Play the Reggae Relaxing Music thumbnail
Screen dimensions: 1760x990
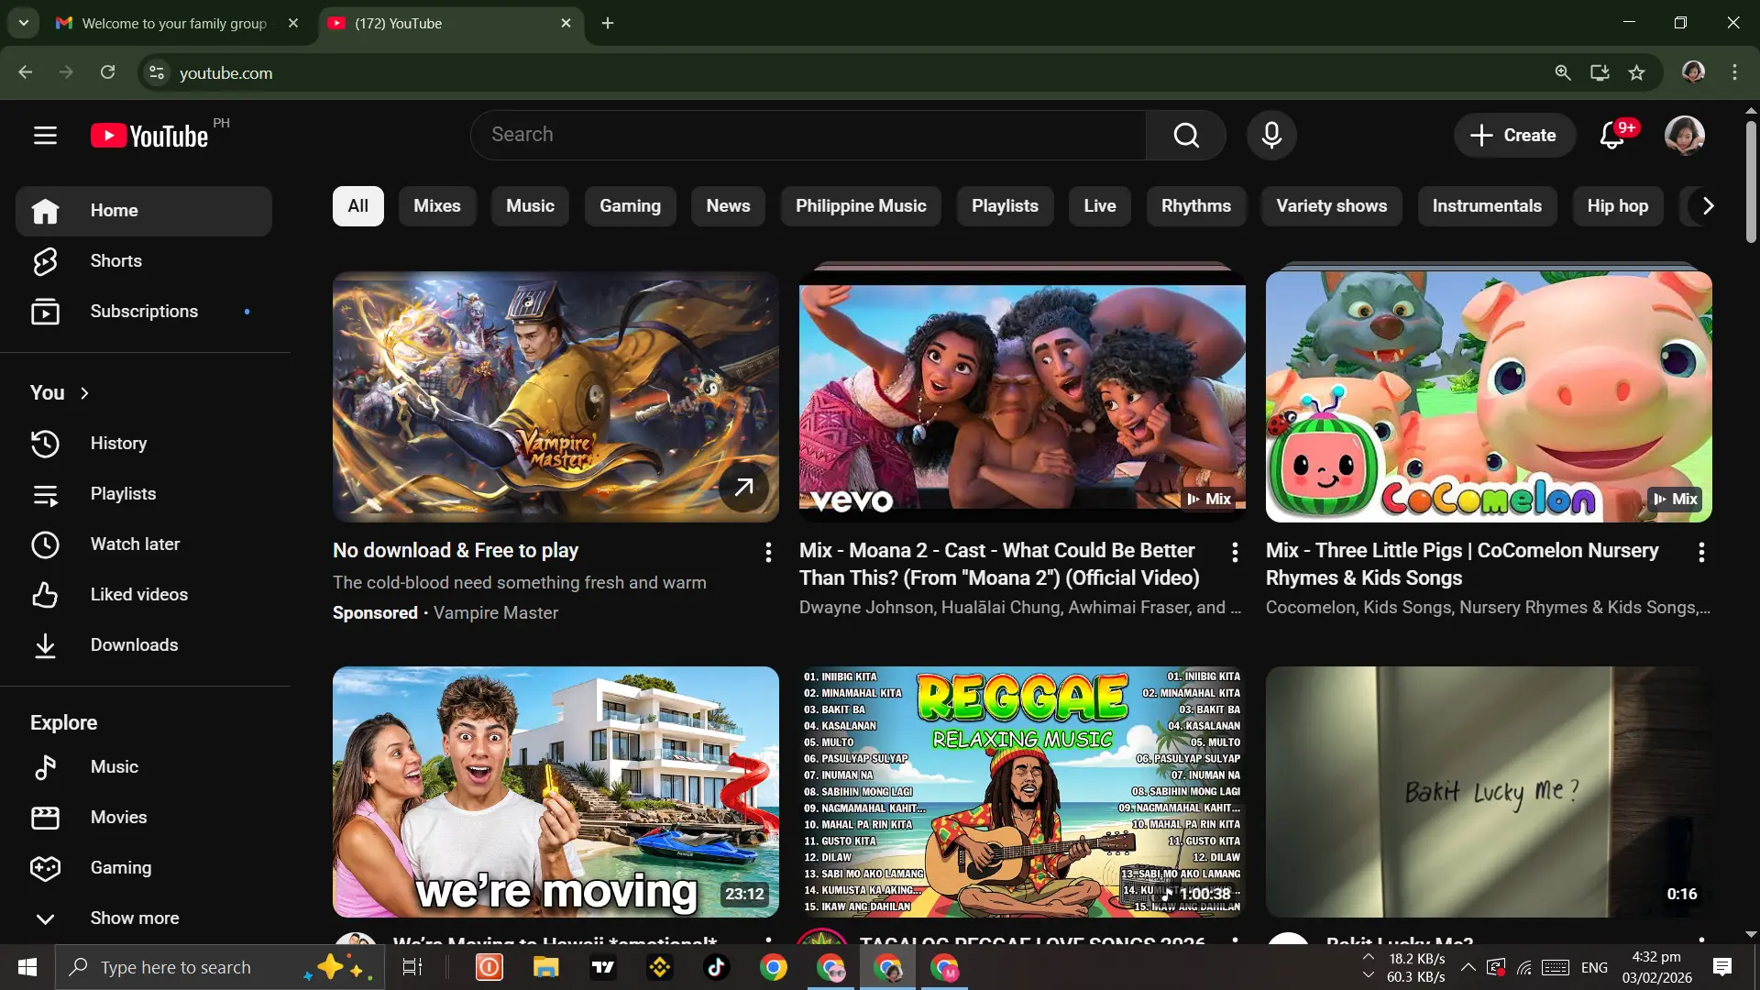click(x=1022, y=792)
